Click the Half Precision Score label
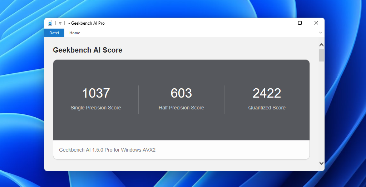The height and width of the screenshot is (187, 366). (x=181, y=108)
